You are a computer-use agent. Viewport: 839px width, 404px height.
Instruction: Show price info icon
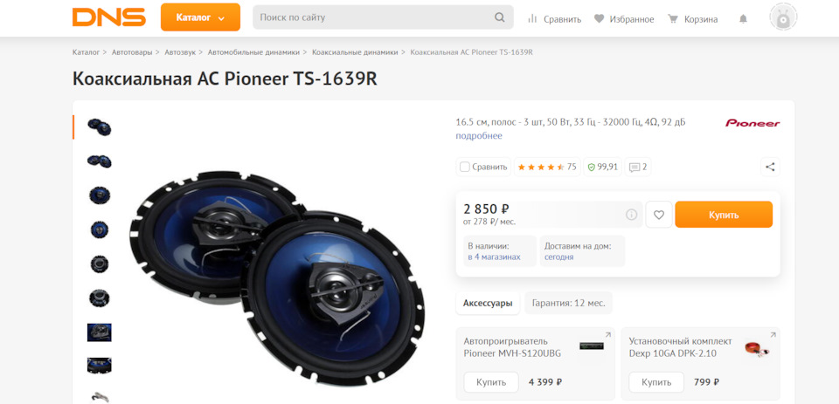click(631, 215)
